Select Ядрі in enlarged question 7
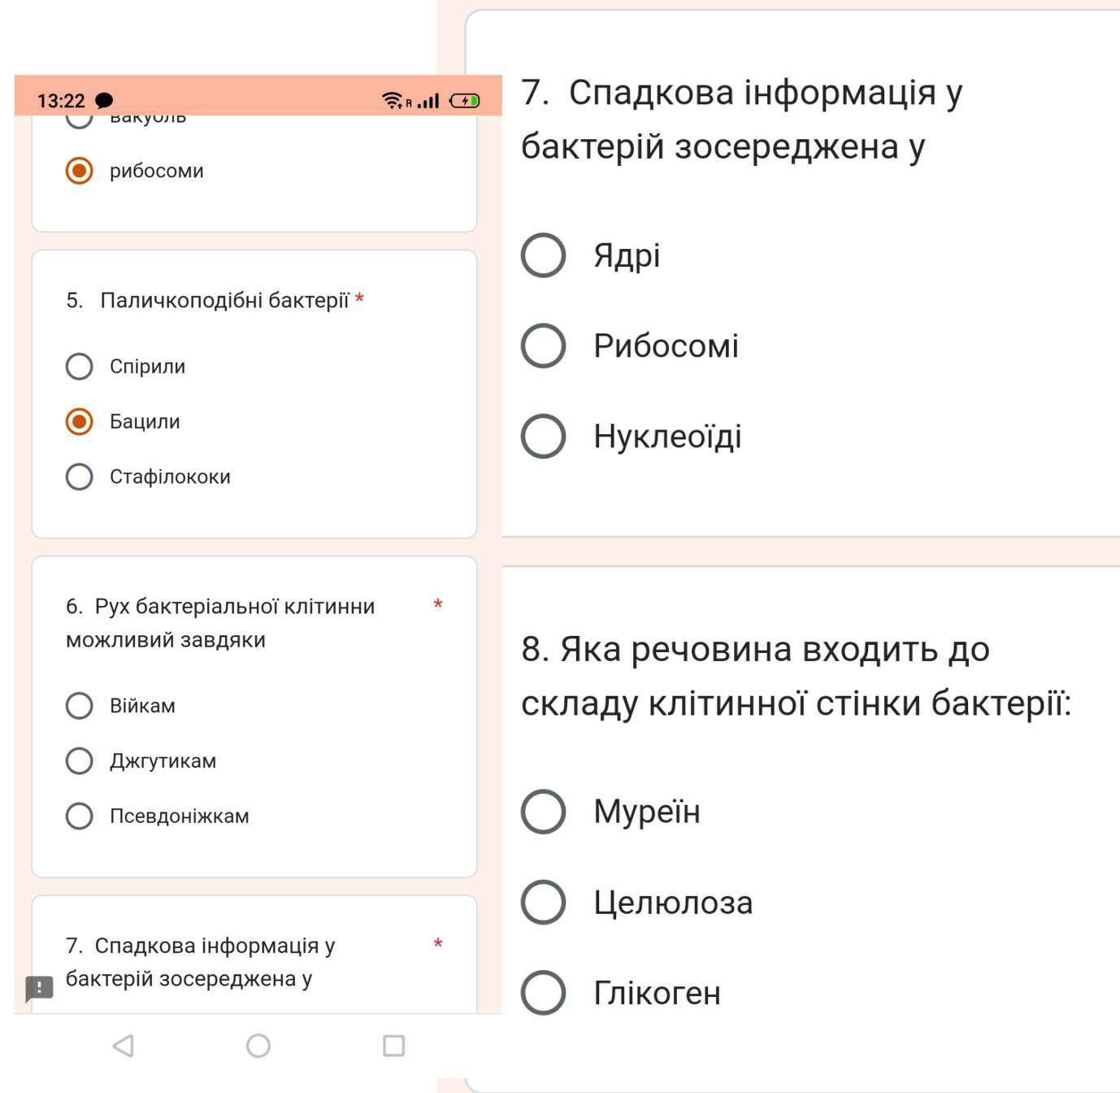This screenshot has height=1093, width=1120. coord(543,255)
